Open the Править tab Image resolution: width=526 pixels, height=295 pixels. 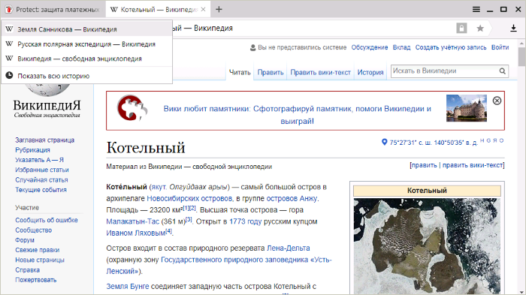coord(271,72)
